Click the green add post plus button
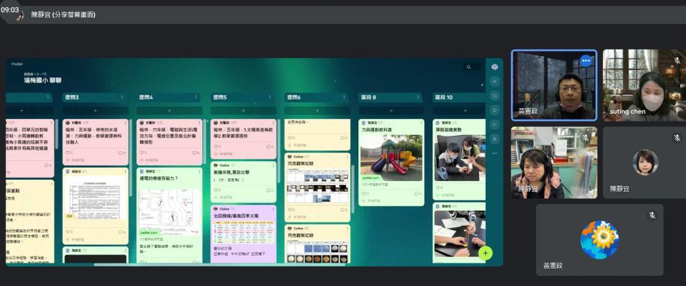This screenshot has height=286, width=686. [486, 253]
